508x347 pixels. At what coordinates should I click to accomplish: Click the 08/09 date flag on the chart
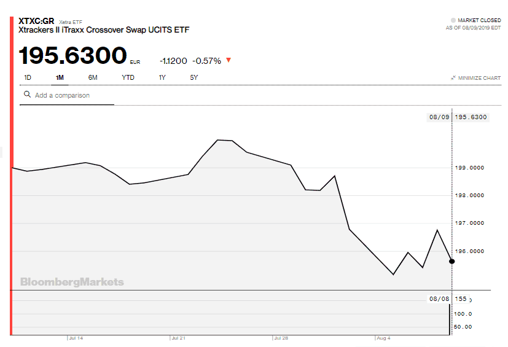pyautogui.click(x=439, y=117)
